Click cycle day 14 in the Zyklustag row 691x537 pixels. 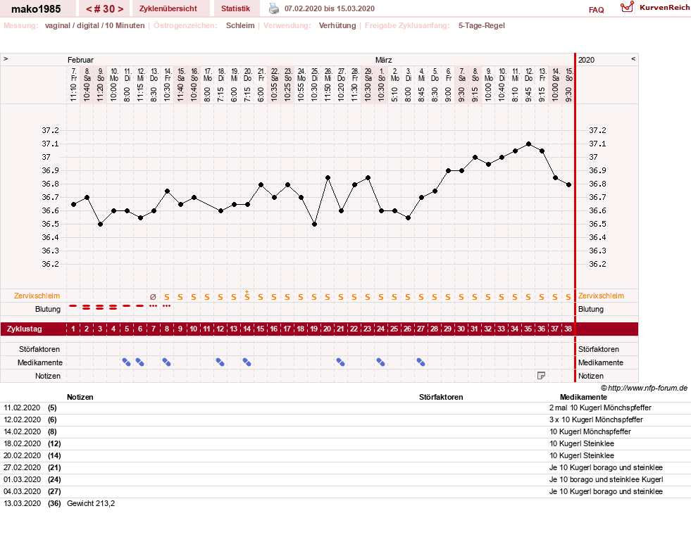[247, 329]
